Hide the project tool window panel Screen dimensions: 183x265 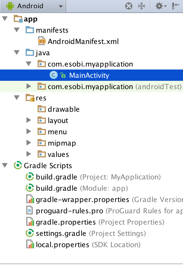click(176, 6)
